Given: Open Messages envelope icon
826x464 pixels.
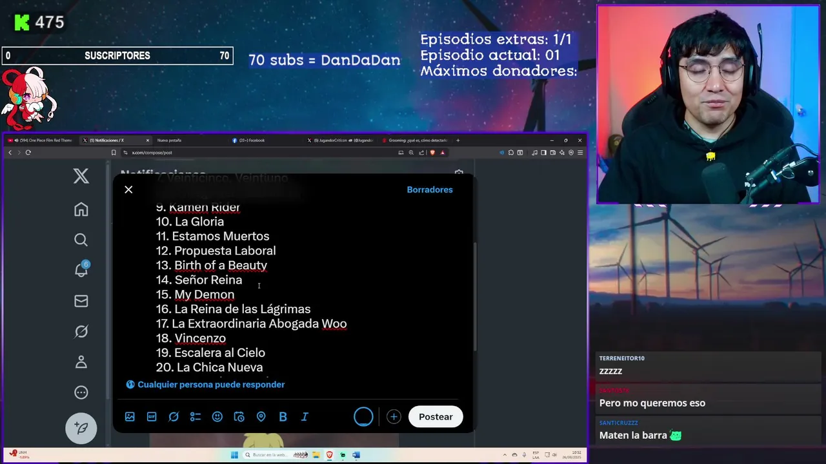Looking at the screenshot, I should [x=81, y=301].
